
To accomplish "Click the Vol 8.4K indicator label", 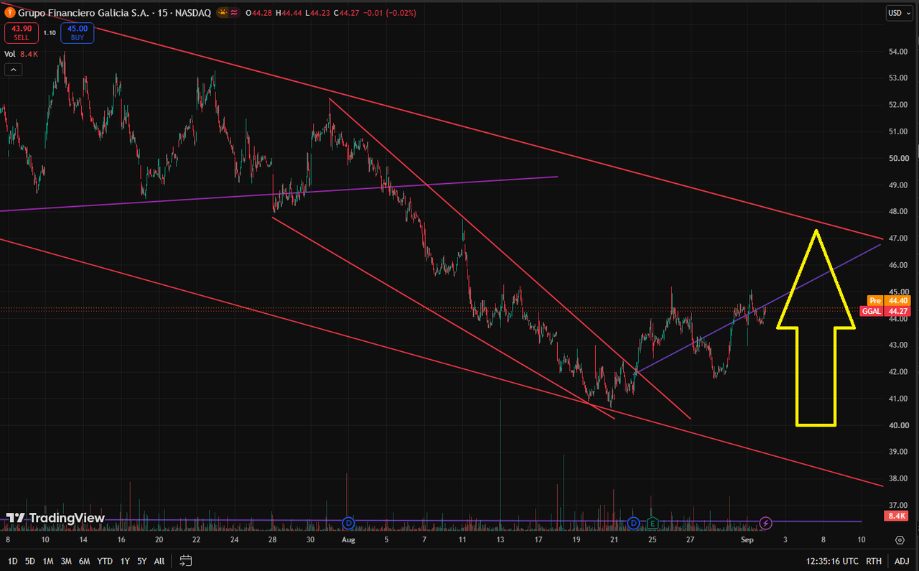I will (x=21, y=54).
